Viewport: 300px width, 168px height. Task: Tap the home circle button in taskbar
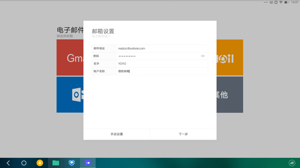(x=24, y=163)
